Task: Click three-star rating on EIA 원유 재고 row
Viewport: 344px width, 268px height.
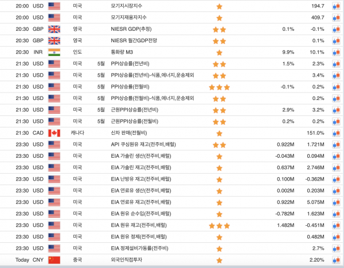Action: point(219,225)
